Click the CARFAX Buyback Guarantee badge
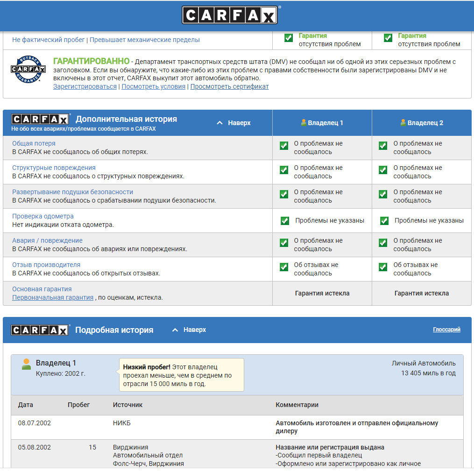 pos(28,69)
